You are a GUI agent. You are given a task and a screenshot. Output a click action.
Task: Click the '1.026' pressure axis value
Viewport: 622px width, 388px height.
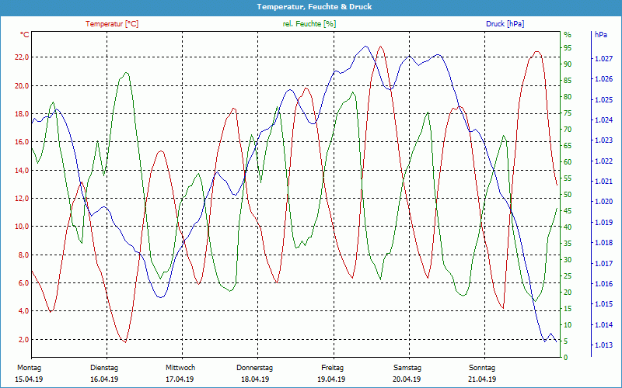point(603,79)
